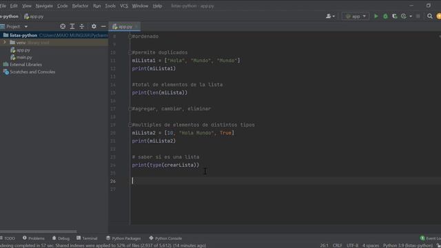Collapse fold marker at #multiples comment

130,125
